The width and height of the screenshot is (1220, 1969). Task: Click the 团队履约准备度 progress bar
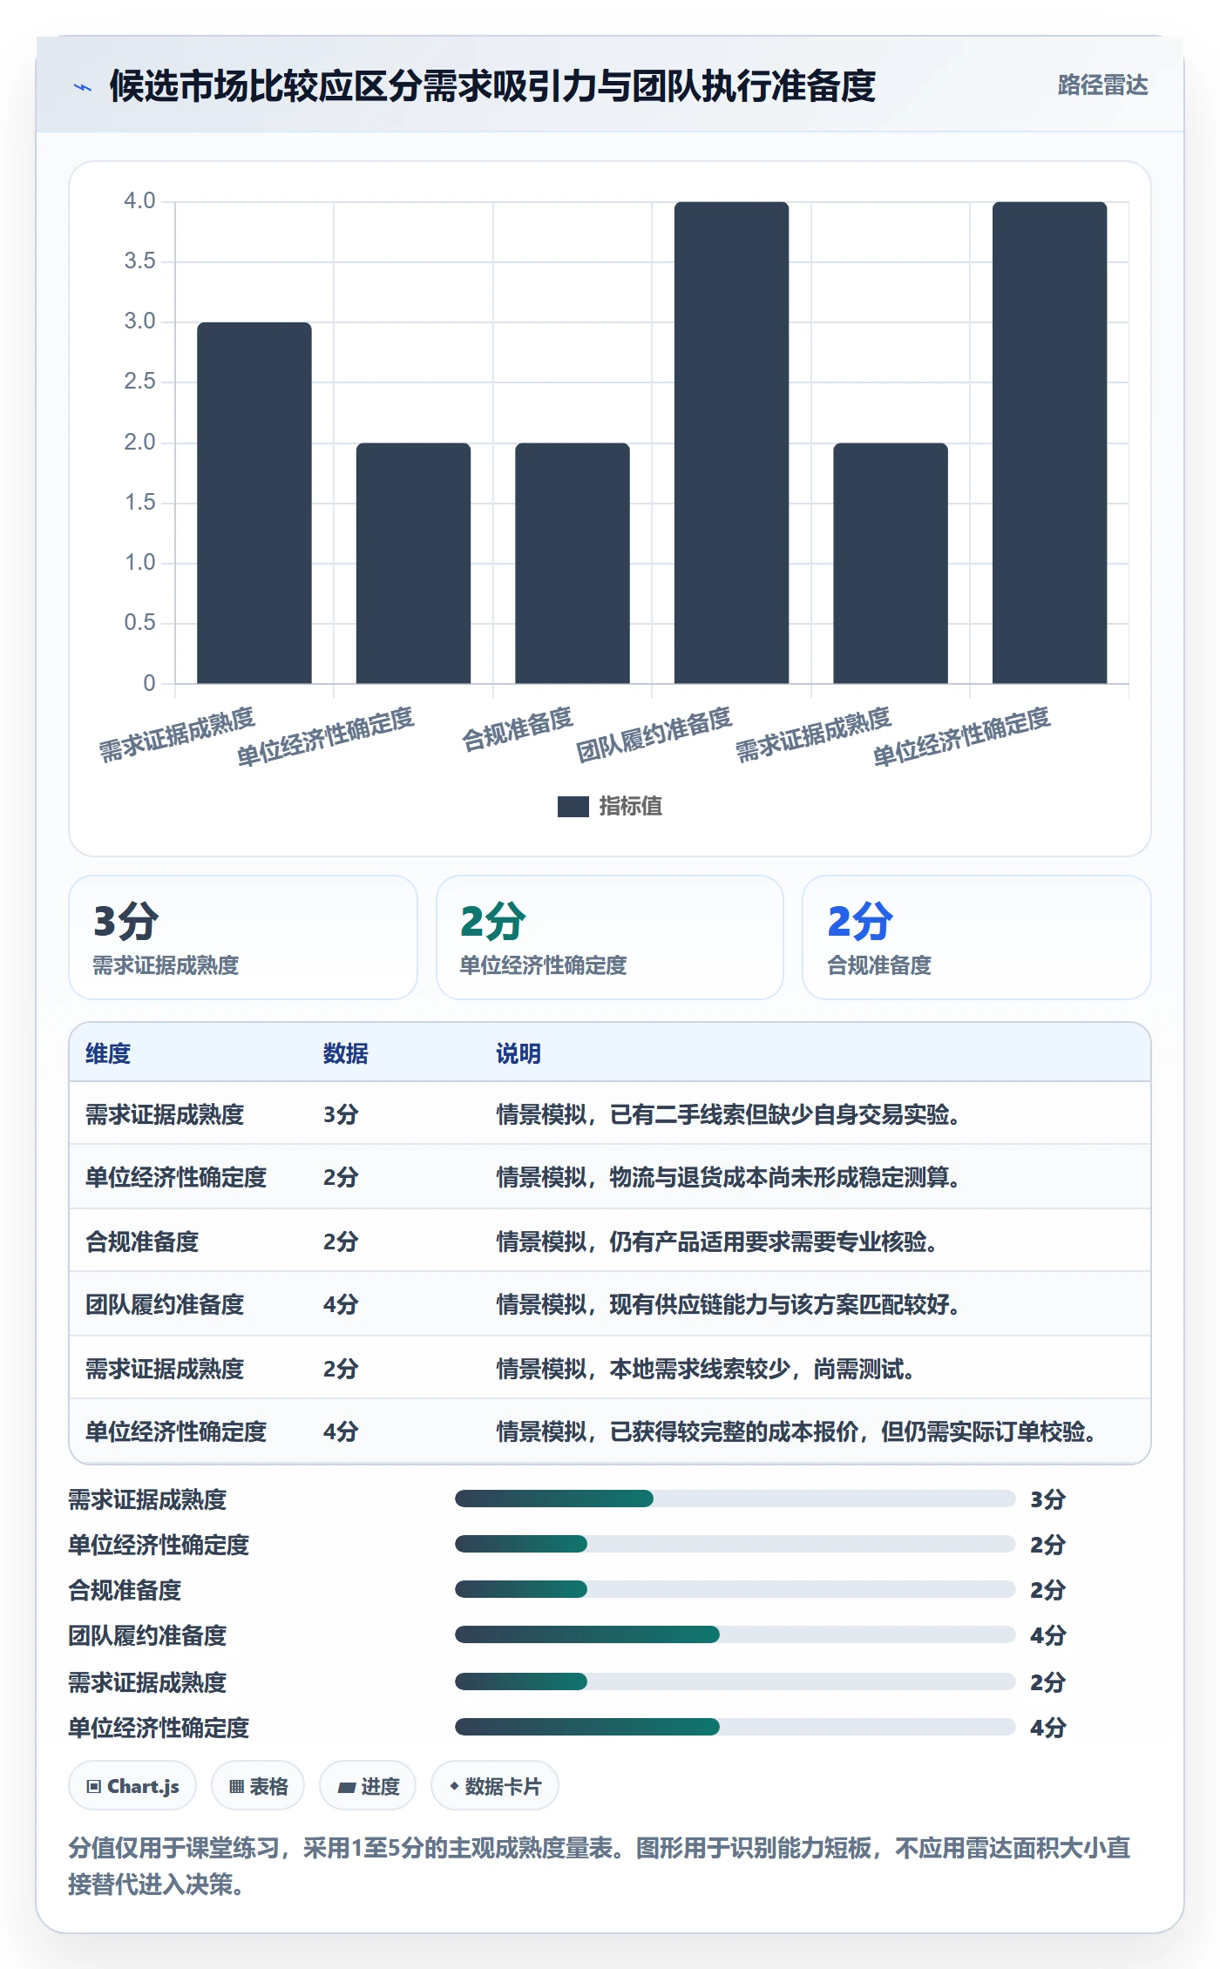[735, 1634]
